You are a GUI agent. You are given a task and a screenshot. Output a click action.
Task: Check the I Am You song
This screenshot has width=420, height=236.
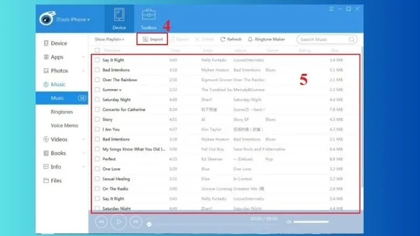pyautogui.click(x=97, y=129)
